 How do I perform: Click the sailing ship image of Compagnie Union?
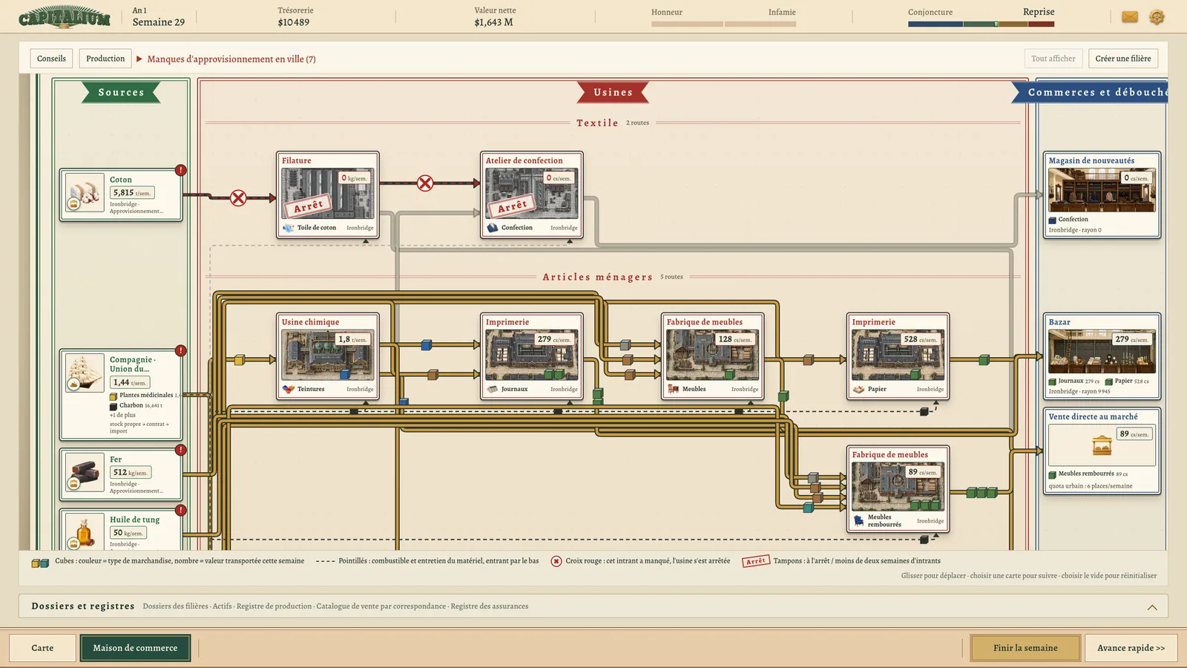pos(85,372)
